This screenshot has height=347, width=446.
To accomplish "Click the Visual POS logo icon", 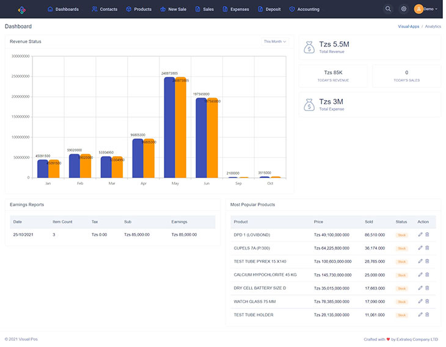I will coord(21,9).
